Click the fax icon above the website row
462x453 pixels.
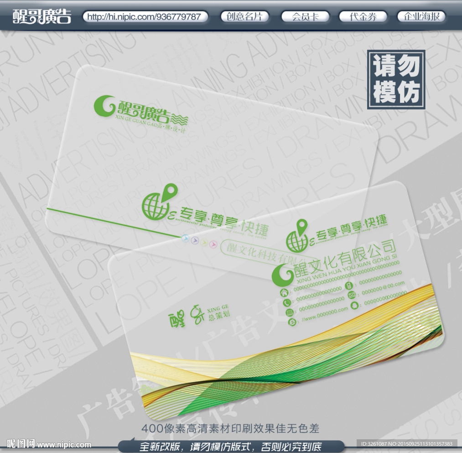tap(289, 312)
